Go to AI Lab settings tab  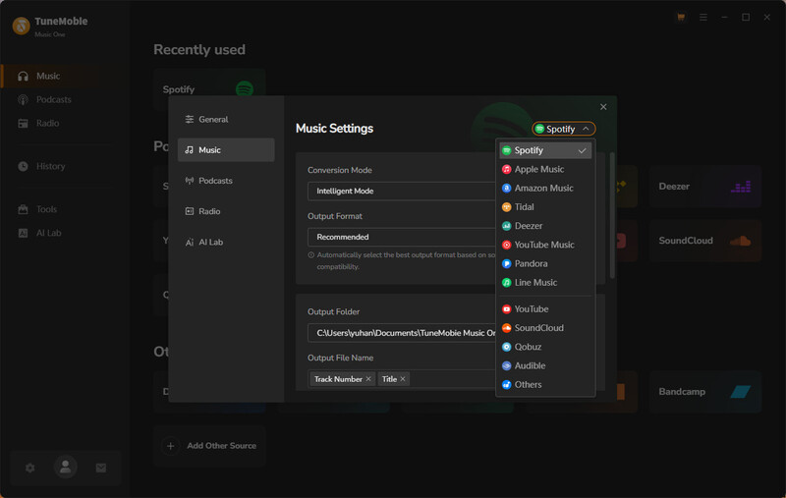[x=210, y=242]
